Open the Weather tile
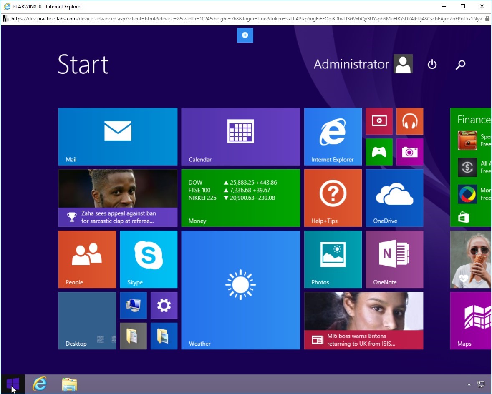This screenshot has width=492, height=394. coord(241,290)
